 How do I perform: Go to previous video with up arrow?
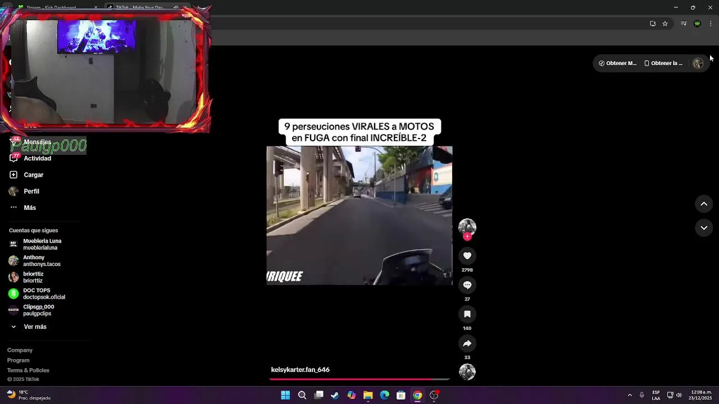(x=704, y=204)
